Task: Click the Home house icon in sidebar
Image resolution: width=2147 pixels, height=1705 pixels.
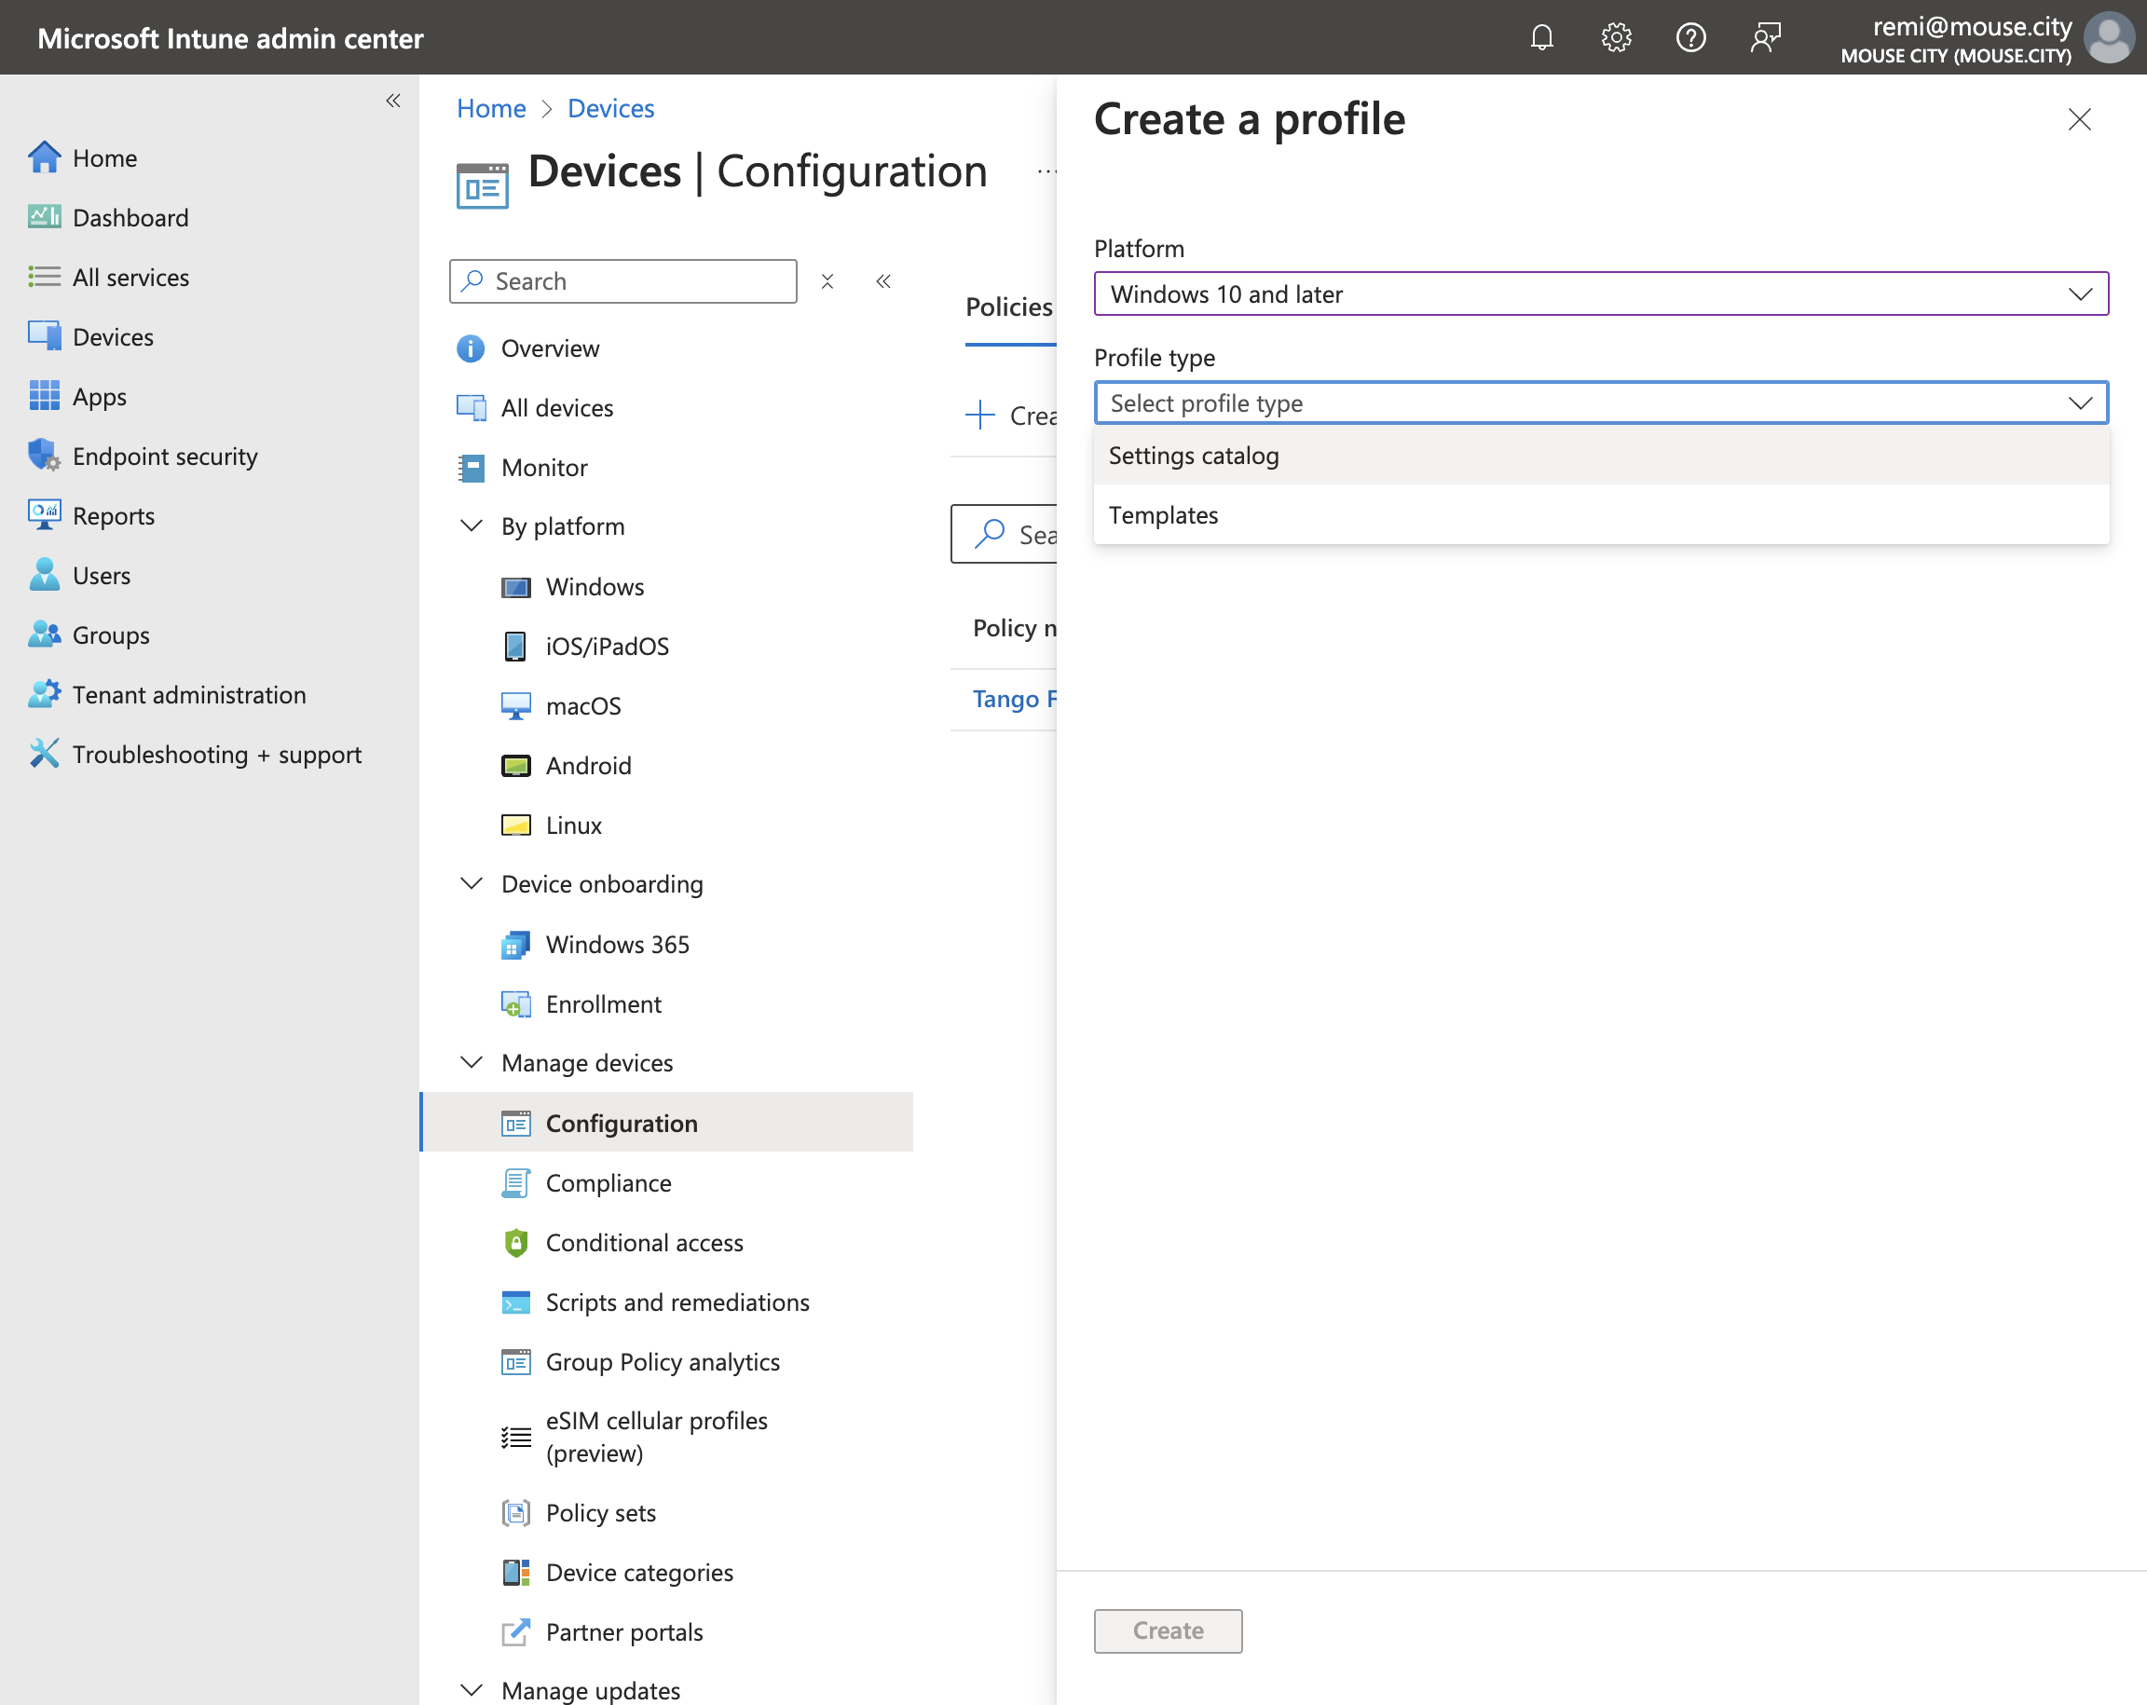Action: [x=44, y=157]
